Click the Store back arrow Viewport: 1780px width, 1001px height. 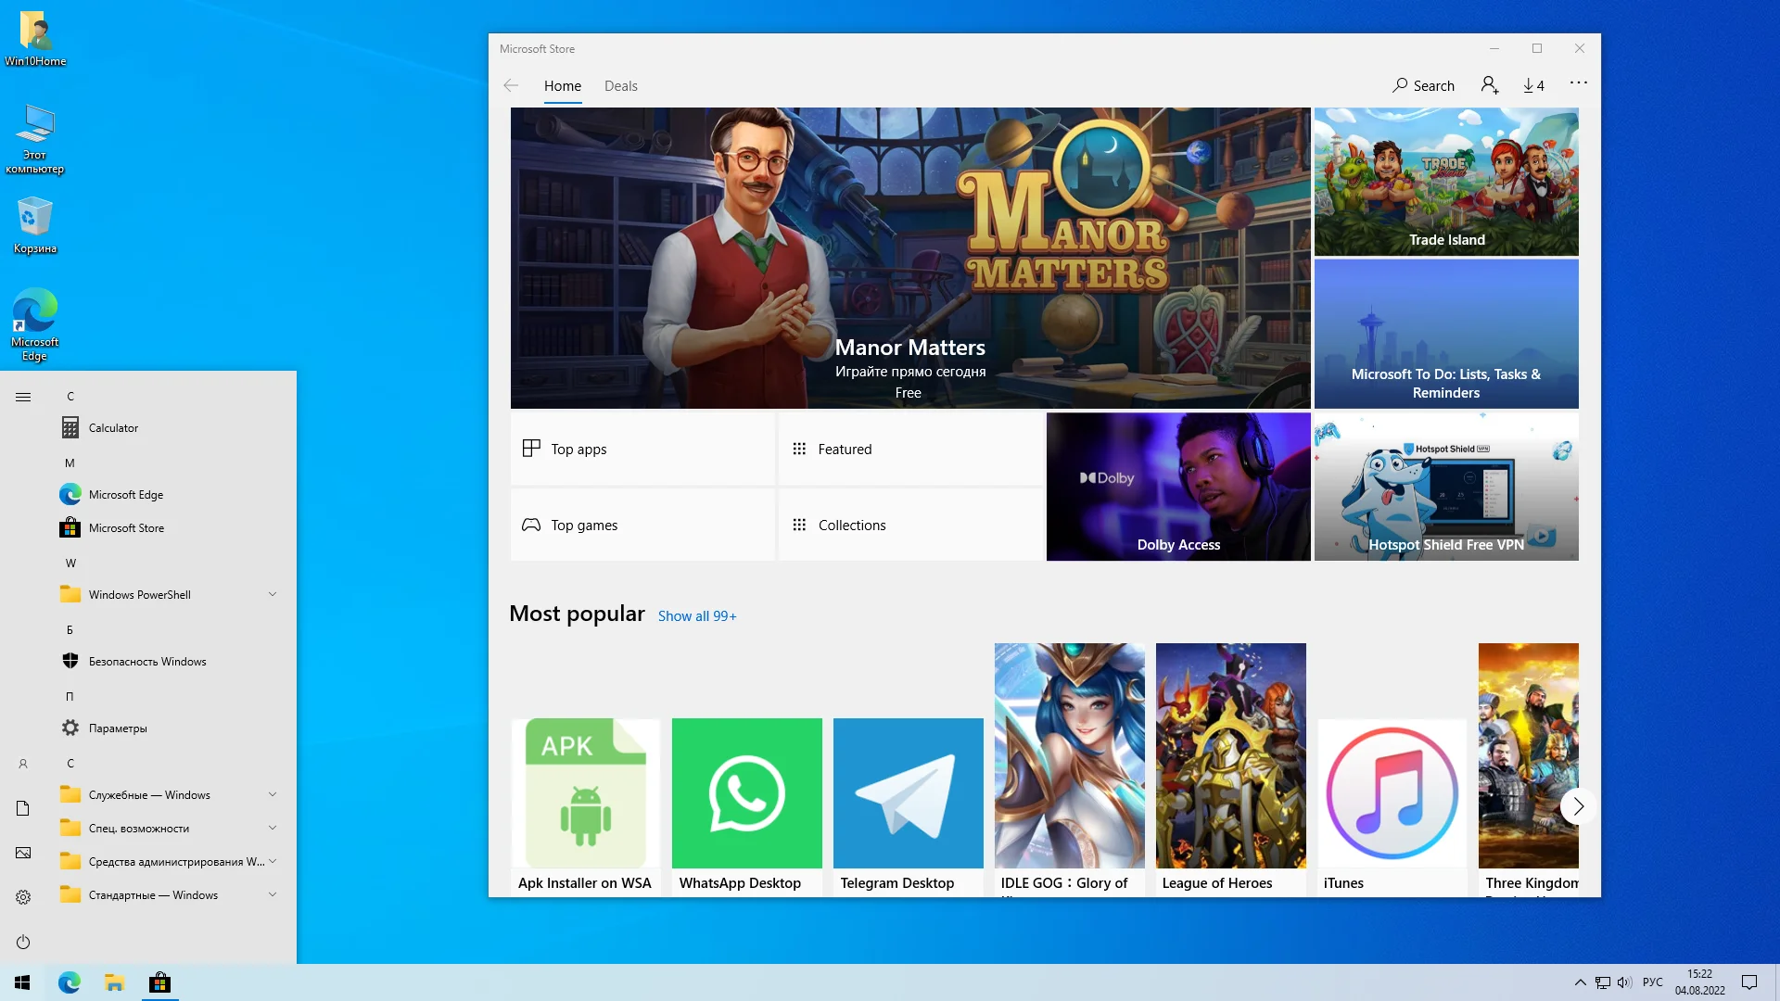coord(511,85)
